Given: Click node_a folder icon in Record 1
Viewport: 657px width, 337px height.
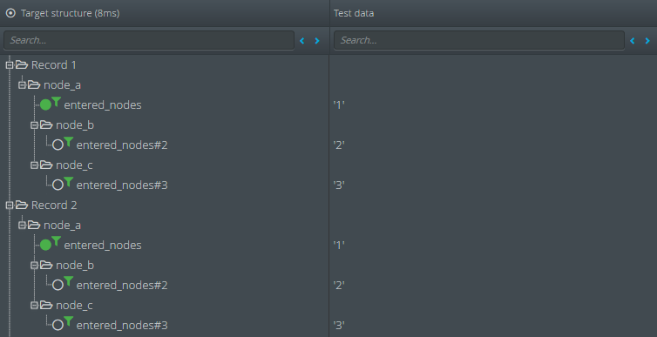Looking at the screenshot, I should pos(33,84).
